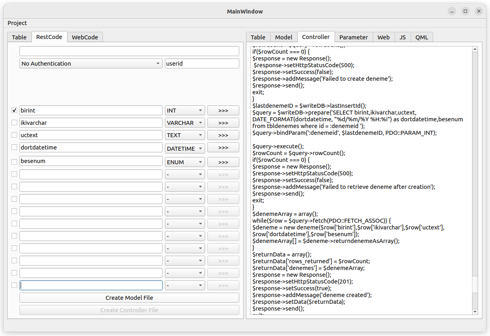The image size is (490, 336).
Task: Expand the ENUM type dropdown
Action: click(x=185, y=162)
